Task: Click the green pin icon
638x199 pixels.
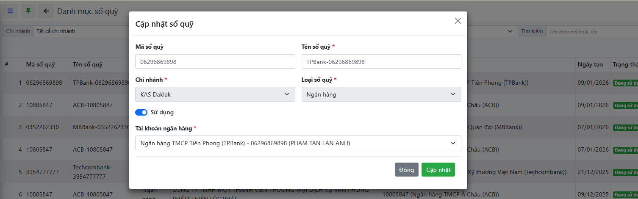Action: (28, 11)
